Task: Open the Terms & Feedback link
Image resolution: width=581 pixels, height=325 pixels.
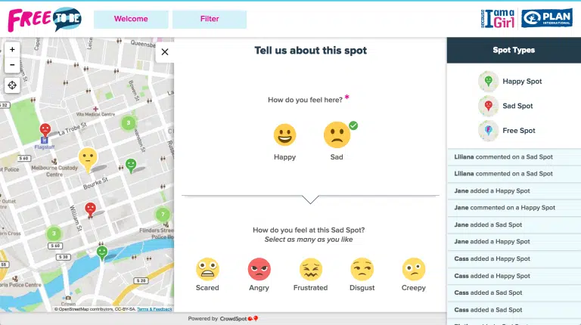Action: (154, 309)
